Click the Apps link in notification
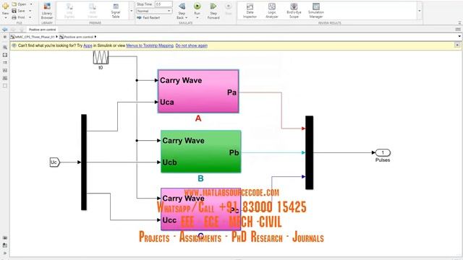463x260 pixels. [88, 45]
